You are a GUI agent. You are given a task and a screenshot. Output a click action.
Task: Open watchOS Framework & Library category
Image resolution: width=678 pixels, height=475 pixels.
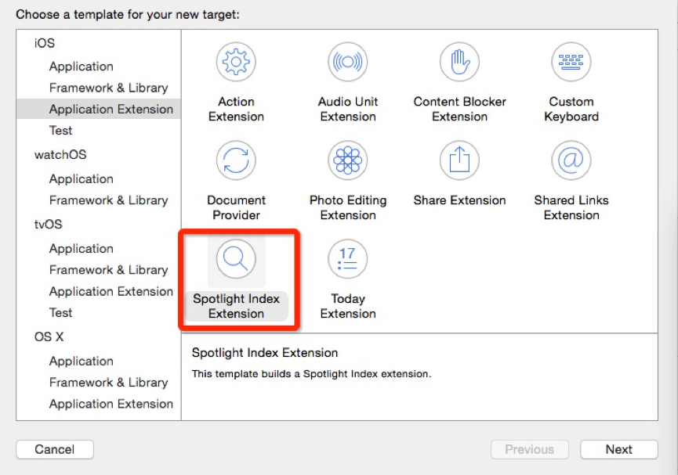108,200
